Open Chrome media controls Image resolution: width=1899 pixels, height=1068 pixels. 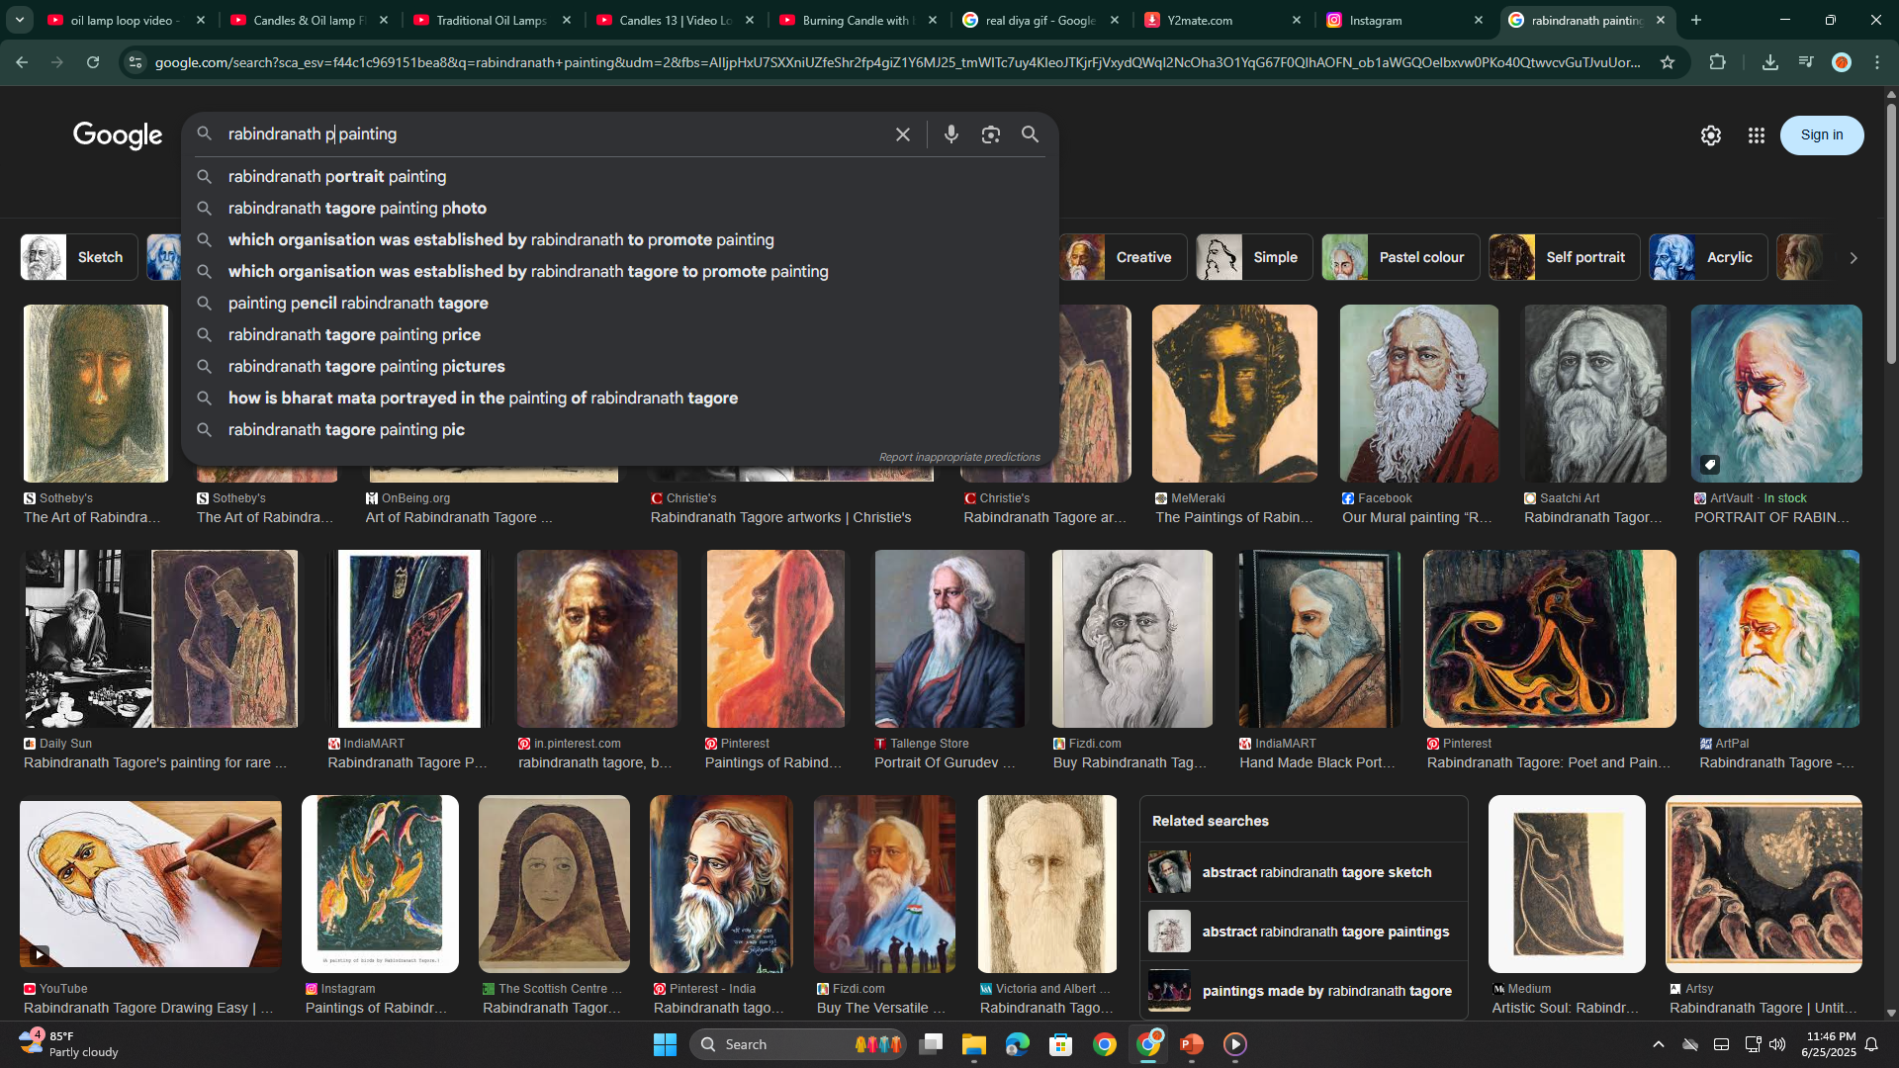(x=1805, y=62)
